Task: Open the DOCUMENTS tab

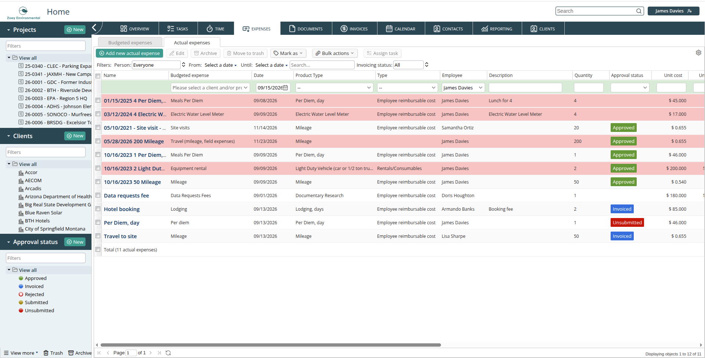Action: pos(306,29)
